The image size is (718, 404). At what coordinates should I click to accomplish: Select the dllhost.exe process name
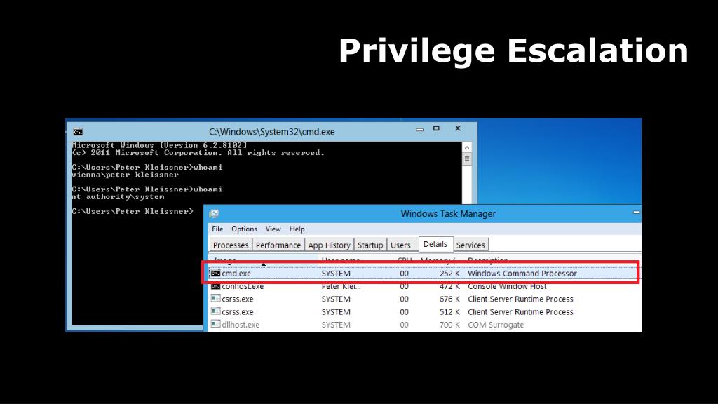tap(241, 325)
